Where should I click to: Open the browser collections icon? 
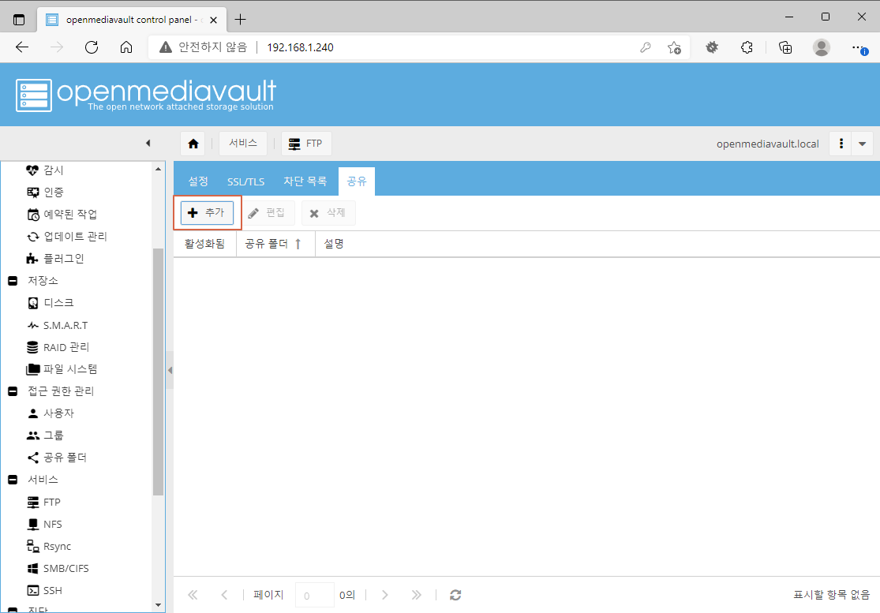[x=786, y=47]
